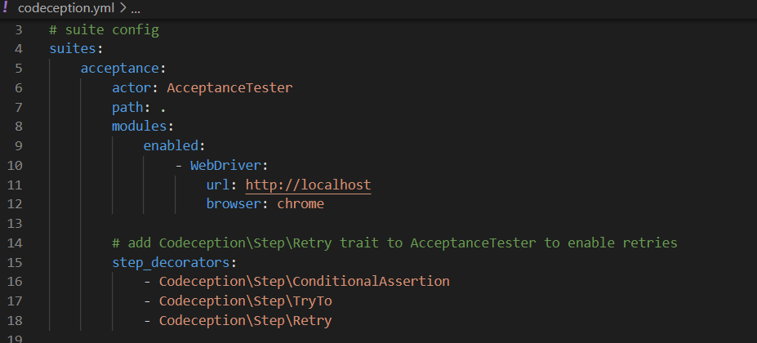Place cursor on 'WebDriver' entry
Image resolution: width=757 pixels, height=343 pixels.
pyautogui.click(x=222, y=166)
